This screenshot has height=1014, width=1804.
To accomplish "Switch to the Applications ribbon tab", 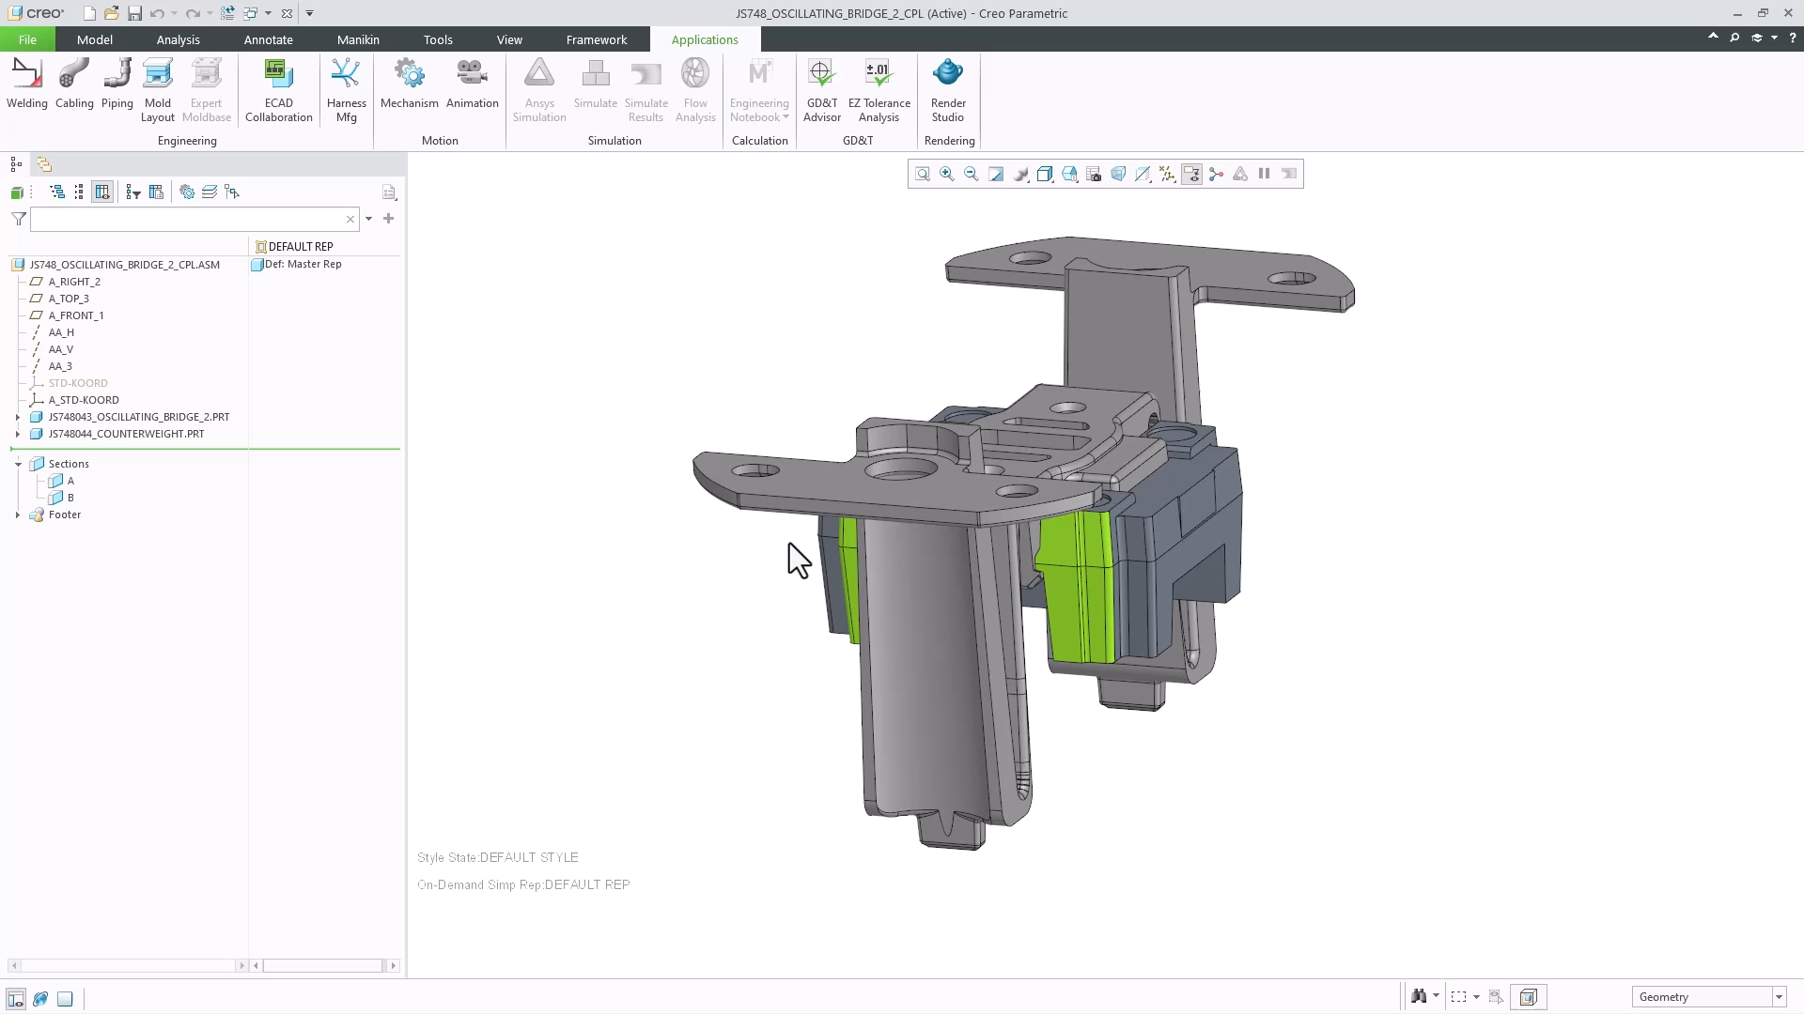I will click(705, 39).
